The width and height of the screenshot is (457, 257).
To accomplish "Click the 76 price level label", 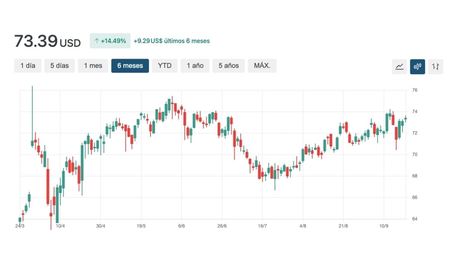I will tap(414, 90).
